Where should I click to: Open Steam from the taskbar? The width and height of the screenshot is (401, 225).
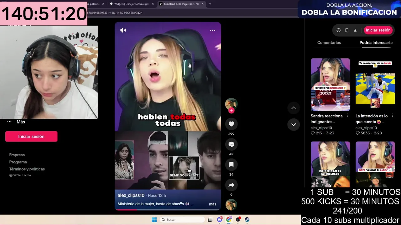coord(247,220)
